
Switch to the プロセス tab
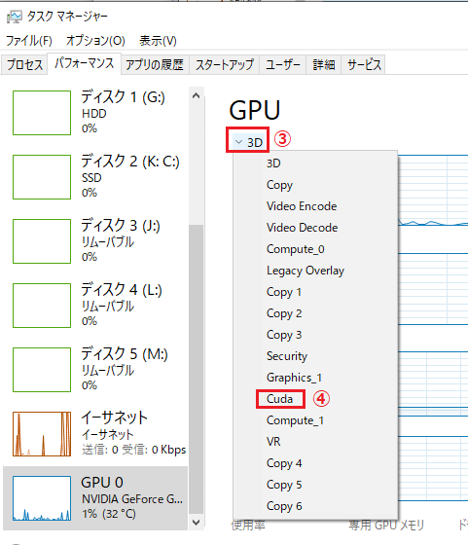click(x=24, y=64)
